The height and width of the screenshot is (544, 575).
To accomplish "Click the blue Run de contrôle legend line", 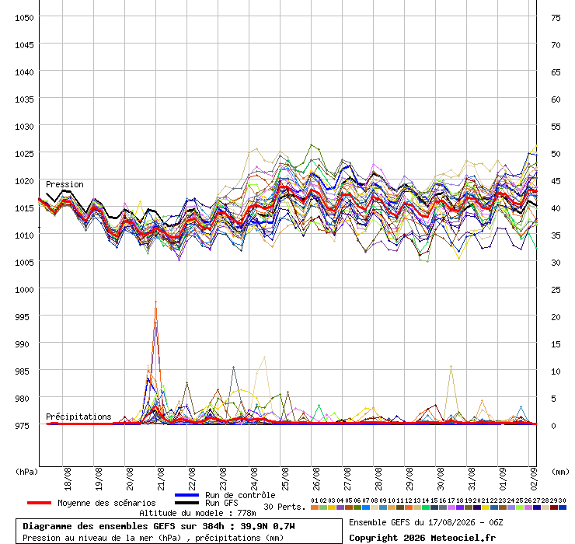I will (x=187, y=495).
